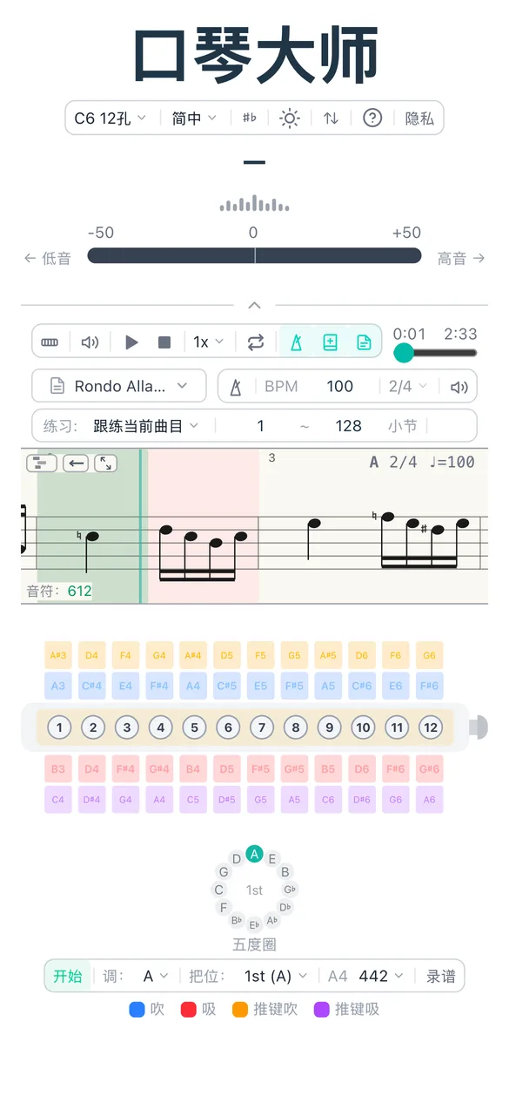Open the C6 12孔 harmonica model dropdown
The image size is (509, 1103).
coord(109,118)
